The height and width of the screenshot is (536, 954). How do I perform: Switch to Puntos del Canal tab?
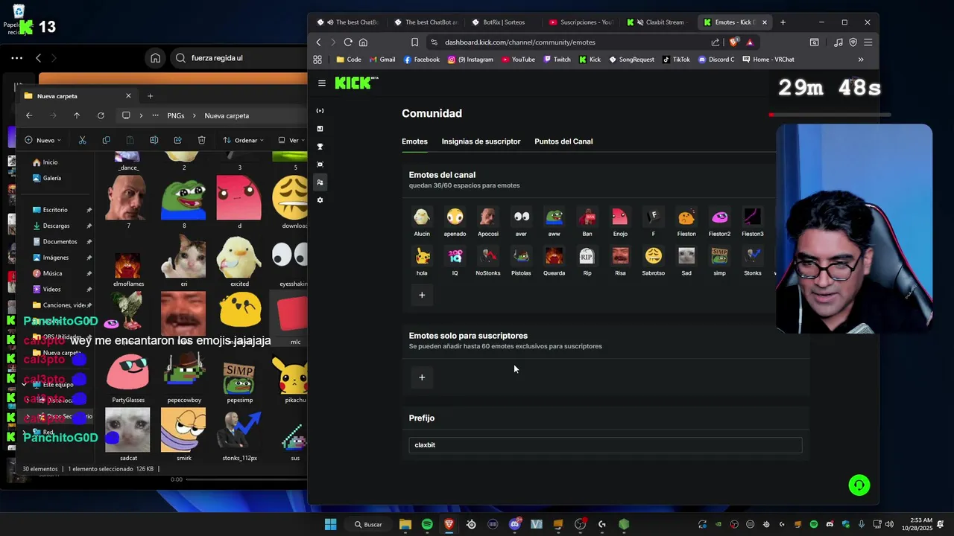[x=563, y=141]
